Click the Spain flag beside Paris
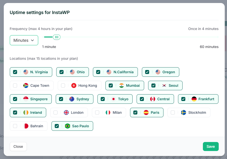 tap(146, 112)
